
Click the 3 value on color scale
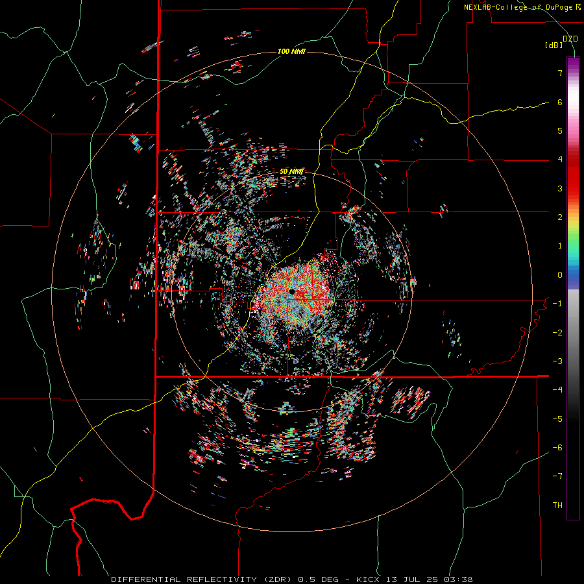click(x=560, y=188)
